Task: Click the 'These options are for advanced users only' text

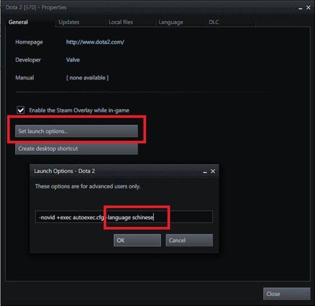Action: (88, 186)
